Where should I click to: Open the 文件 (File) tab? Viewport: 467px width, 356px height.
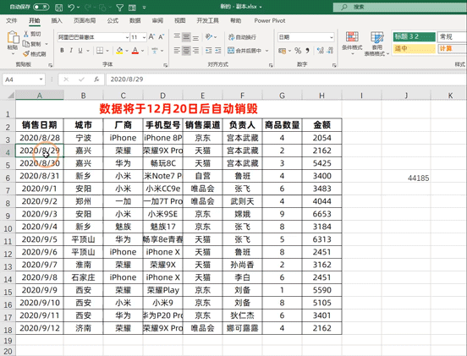[x=11, y=20]
